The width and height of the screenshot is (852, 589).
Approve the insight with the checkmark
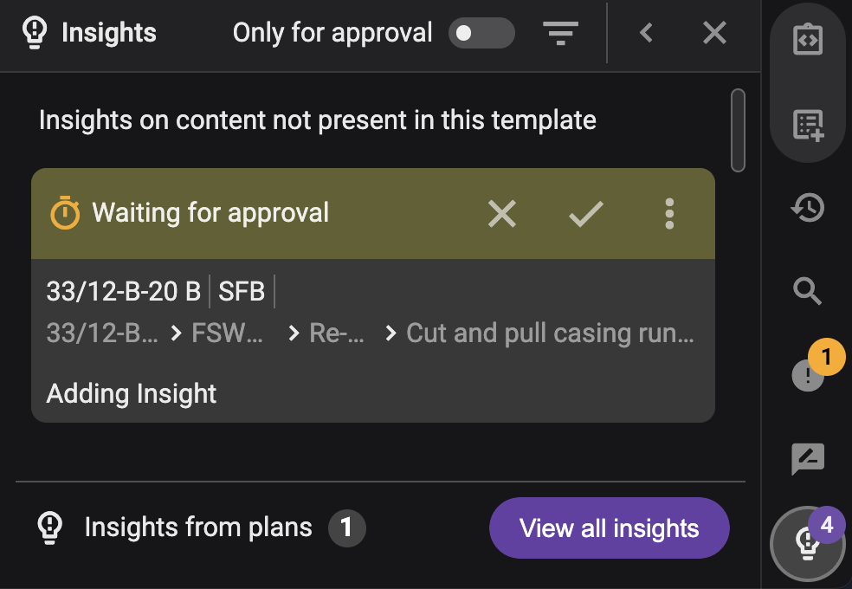586,213
